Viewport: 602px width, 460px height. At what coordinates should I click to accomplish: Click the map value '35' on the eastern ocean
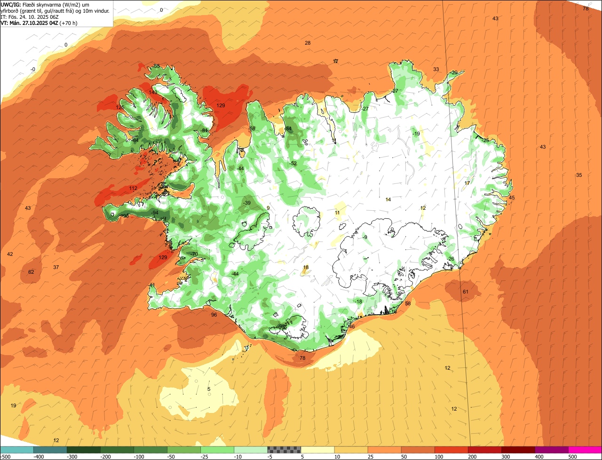point(579,175)
